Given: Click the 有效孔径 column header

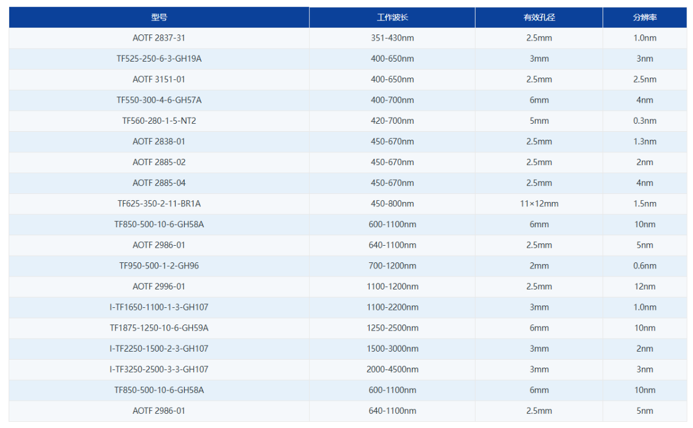Looking at the screenshot, I should tap(539, 17).
